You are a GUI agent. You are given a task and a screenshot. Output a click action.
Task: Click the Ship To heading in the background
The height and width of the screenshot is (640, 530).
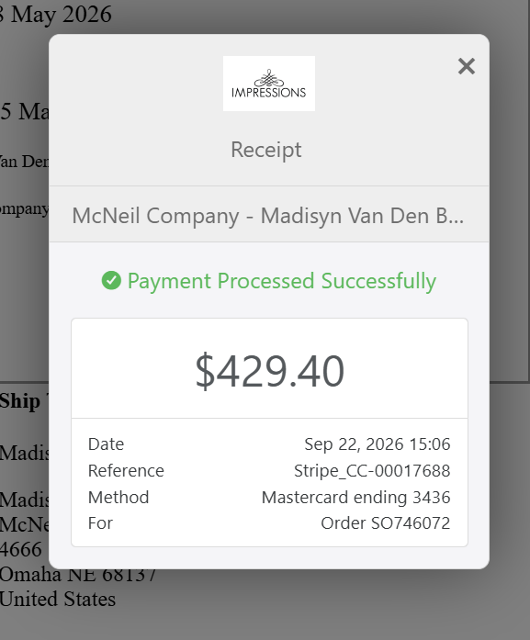pos(24,401)
